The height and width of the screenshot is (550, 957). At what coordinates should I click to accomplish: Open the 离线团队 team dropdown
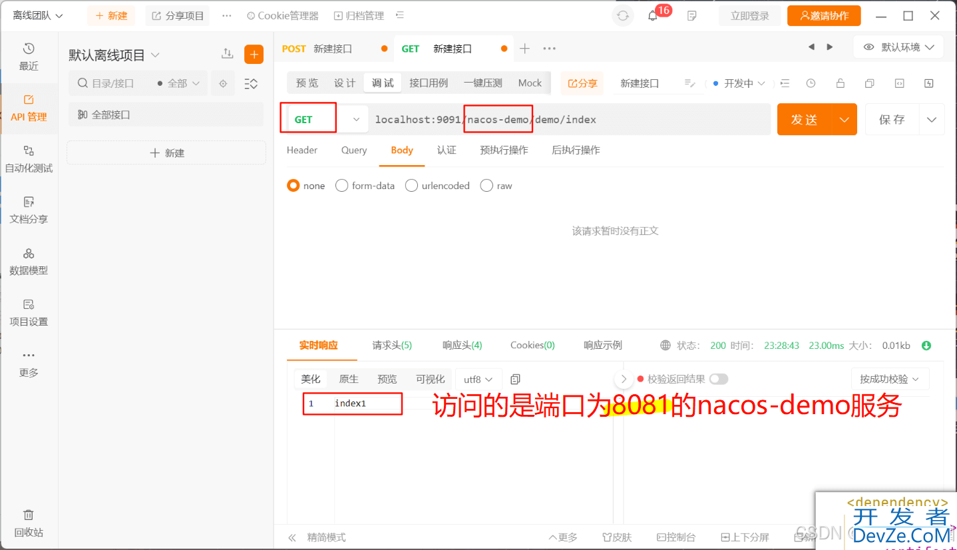38,15
